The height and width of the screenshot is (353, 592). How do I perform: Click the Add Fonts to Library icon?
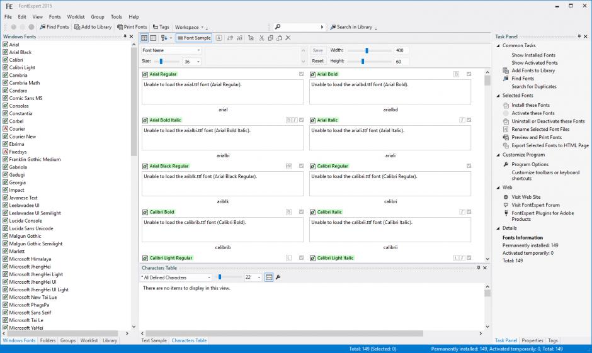(x=506, y=70)
